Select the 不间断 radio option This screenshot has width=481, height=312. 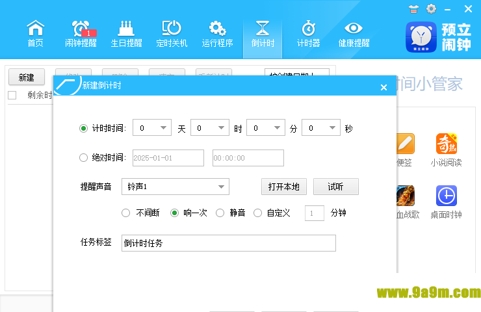click(x=125, y=213)
